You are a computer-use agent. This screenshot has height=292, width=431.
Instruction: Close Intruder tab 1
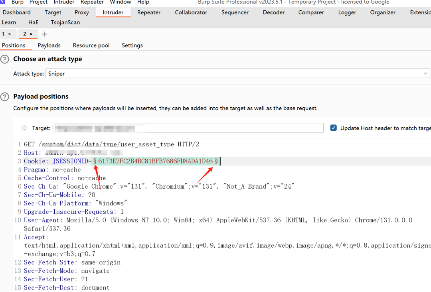pos(10,34)
